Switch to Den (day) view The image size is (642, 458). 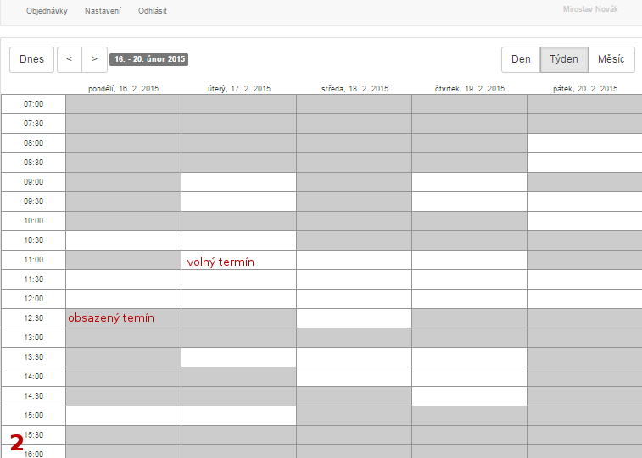[x=521, y=59]
